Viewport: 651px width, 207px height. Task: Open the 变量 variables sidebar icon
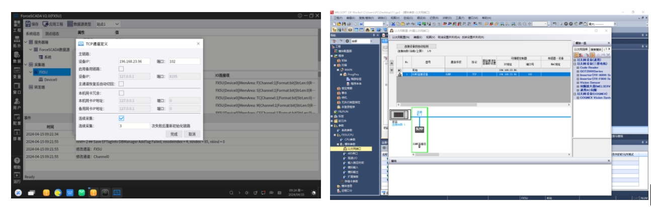(17, 73)
